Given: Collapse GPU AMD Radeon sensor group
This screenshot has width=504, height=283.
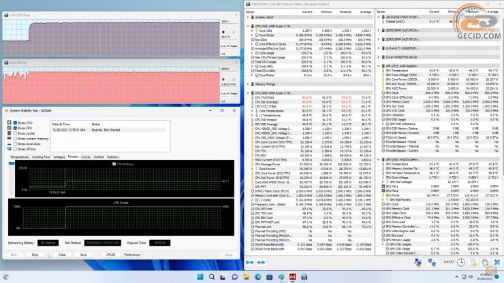Looking at the screenshot, I should coord(379,66).
